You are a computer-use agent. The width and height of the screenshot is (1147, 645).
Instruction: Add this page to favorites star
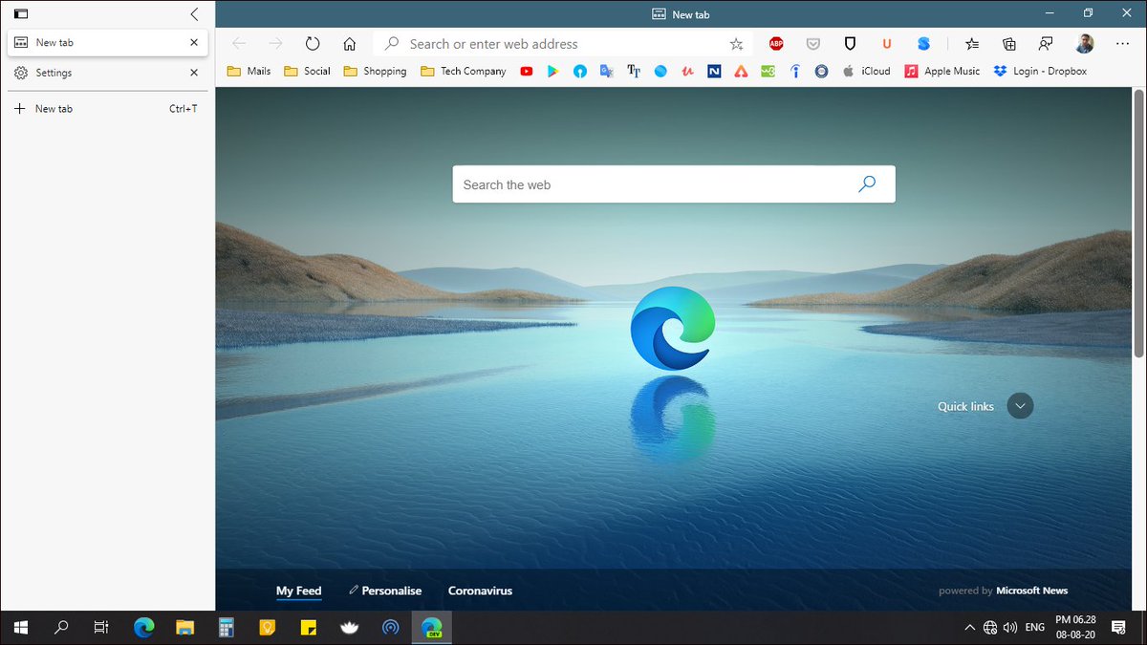(x=736, y=44)
